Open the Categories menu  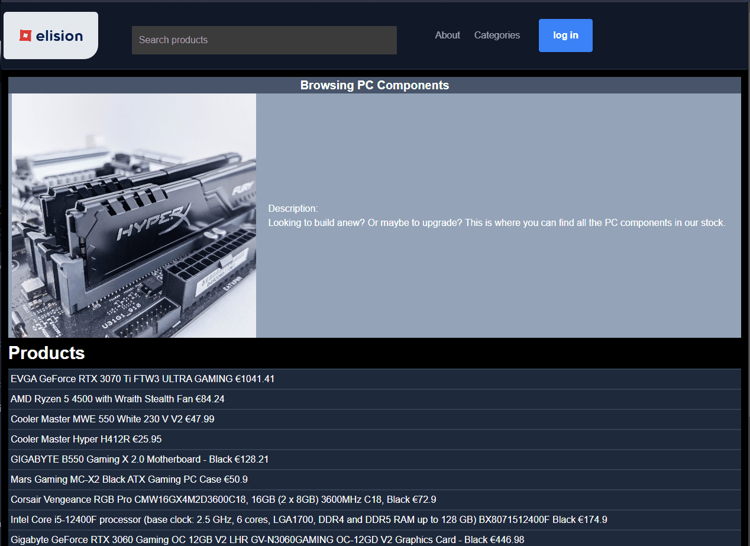497,35
